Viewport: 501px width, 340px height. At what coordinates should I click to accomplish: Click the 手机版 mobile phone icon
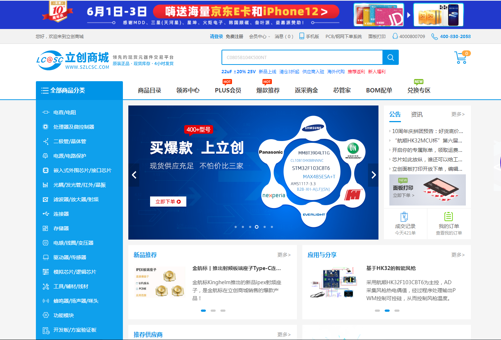coord(302,36)
